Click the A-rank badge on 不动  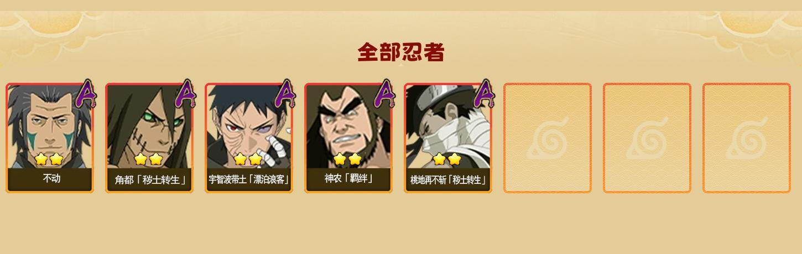coord(86,93)
